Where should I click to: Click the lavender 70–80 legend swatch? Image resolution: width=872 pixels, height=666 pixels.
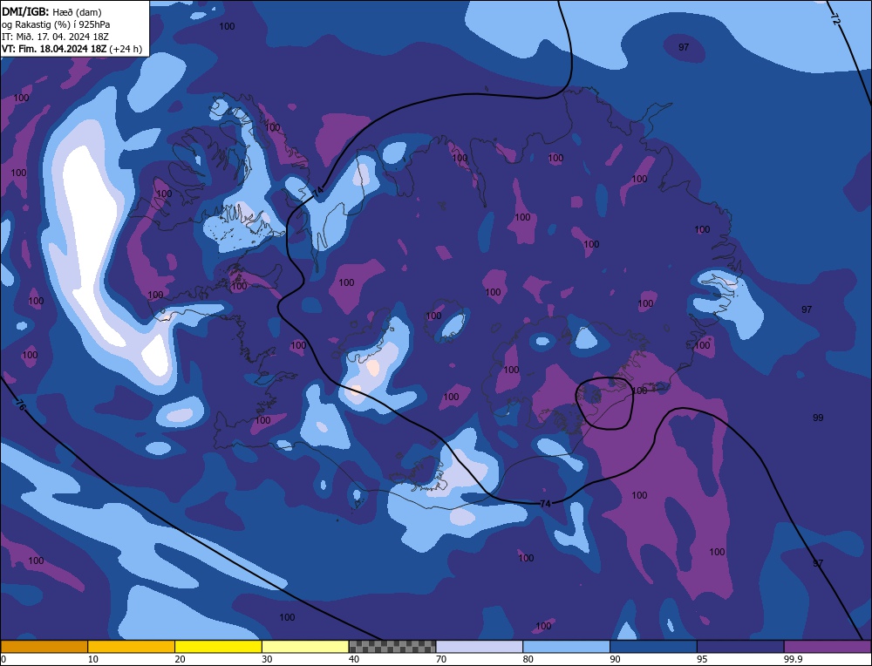pos(480,647)
